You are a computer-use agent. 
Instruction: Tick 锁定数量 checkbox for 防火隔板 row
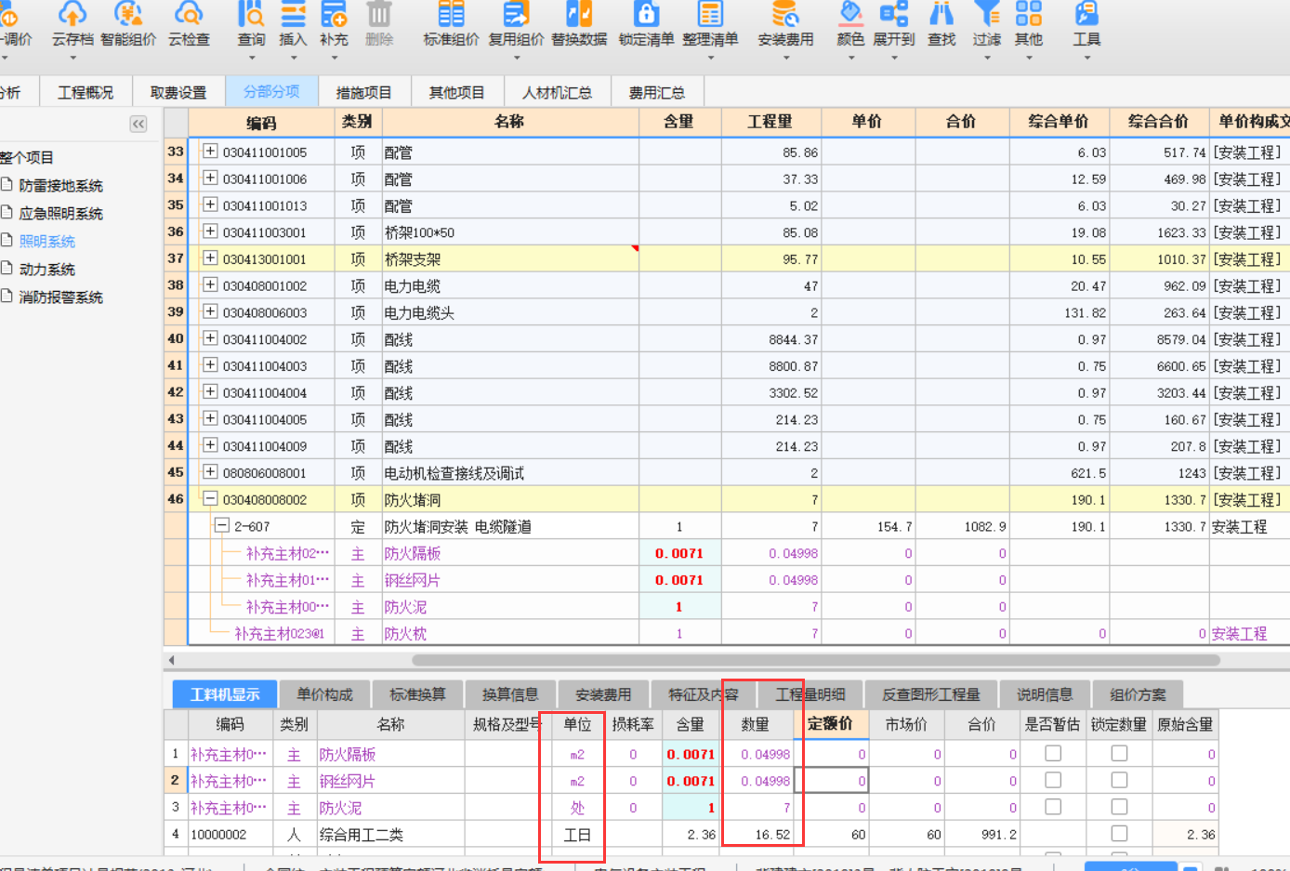[1119, 753]
